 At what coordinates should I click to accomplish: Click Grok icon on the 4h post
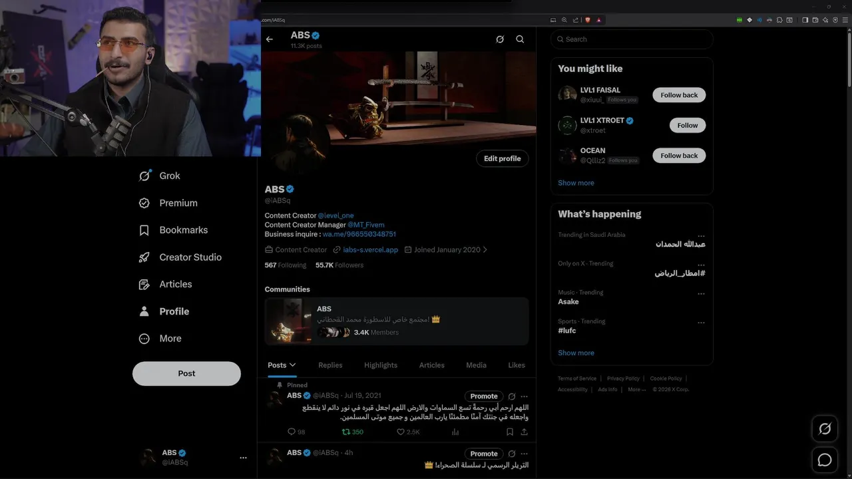coord(512,454)
